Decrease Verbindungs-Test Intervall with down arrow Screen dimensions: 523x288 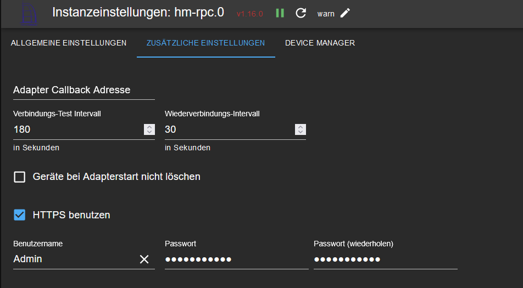click(x=149, y=132)
